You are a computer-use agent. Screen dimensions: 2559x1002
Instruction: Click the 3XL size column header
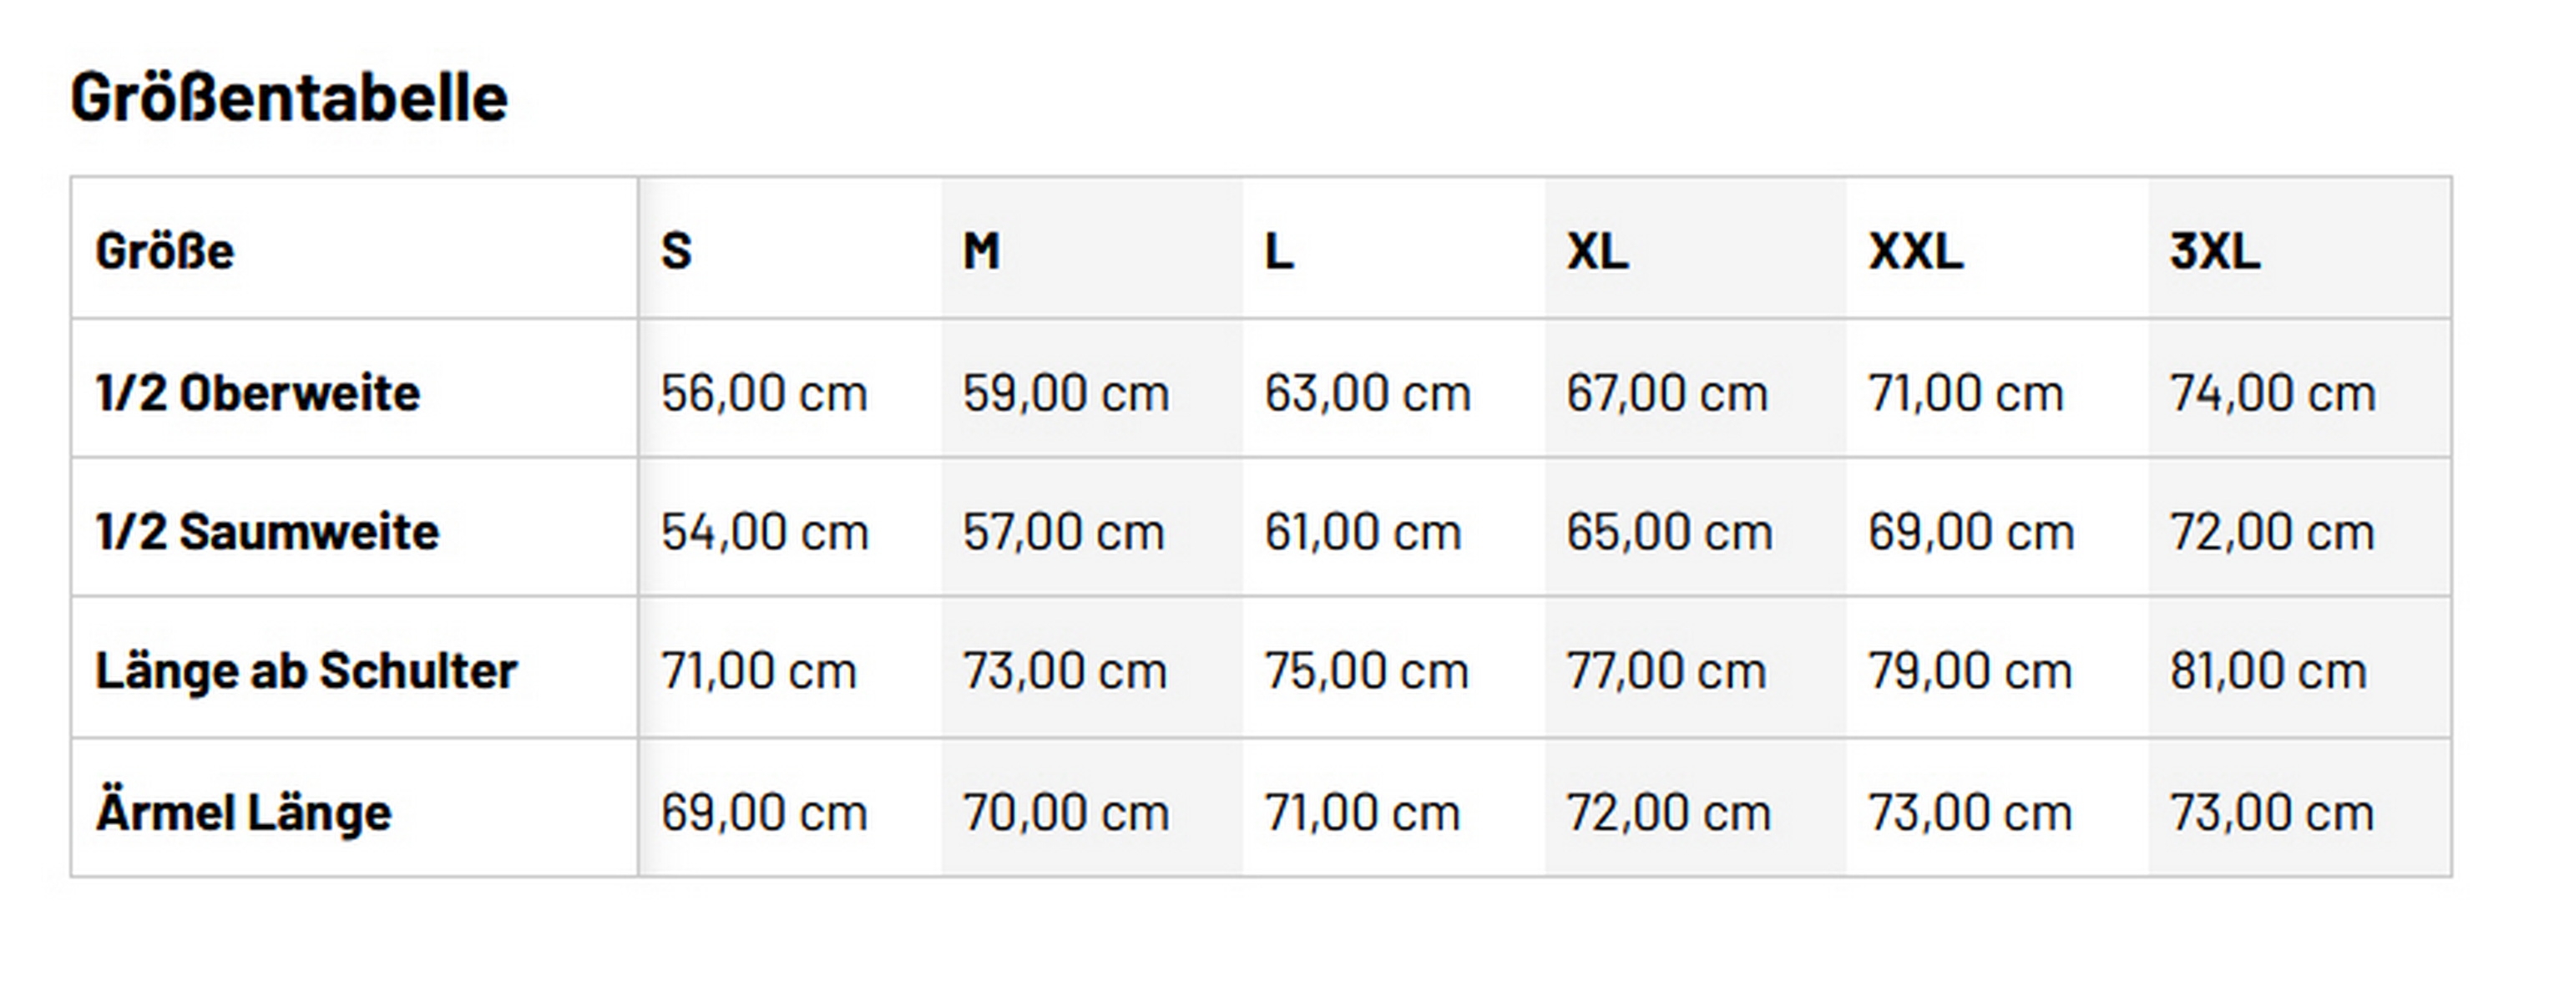2214,250
